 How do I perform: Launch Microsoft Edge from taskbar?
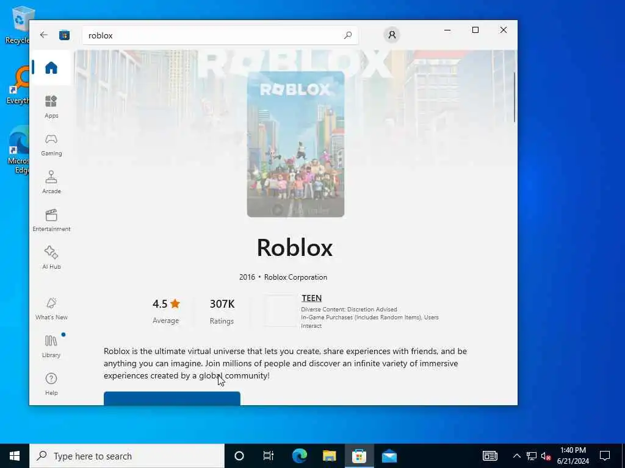(299, 456)
